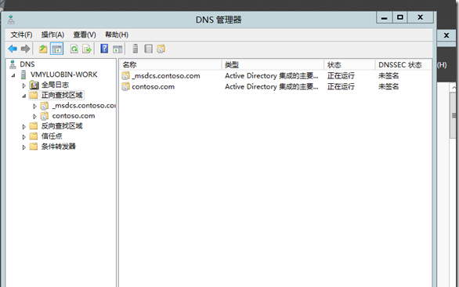The image size is (459, 287).
Task: Click 信任点 folder icon in tree
Action: (x=34, y=136)
